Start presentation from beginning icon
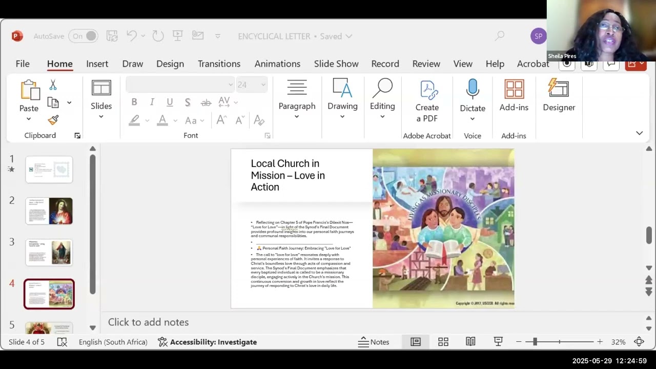The height and width of the screenshot is (369, 656). [178, 36]
